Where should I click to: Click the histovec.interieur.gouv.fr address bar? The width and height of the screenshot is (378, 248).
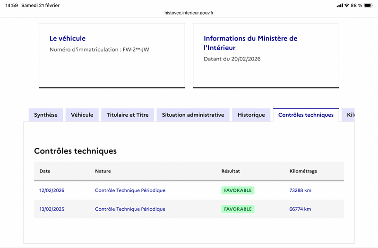point(189,13)
